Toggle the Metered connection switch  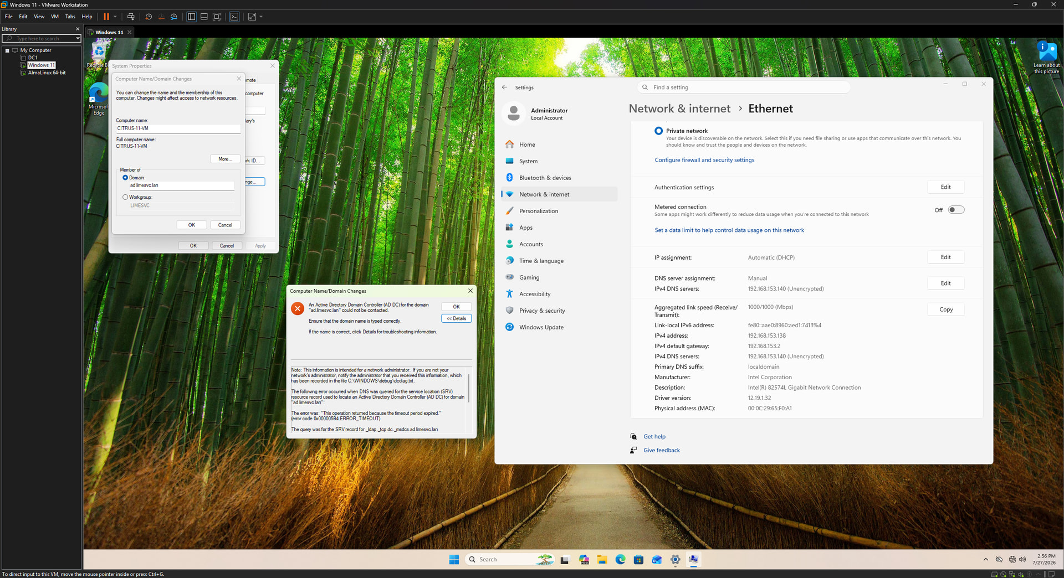point(956,210)
